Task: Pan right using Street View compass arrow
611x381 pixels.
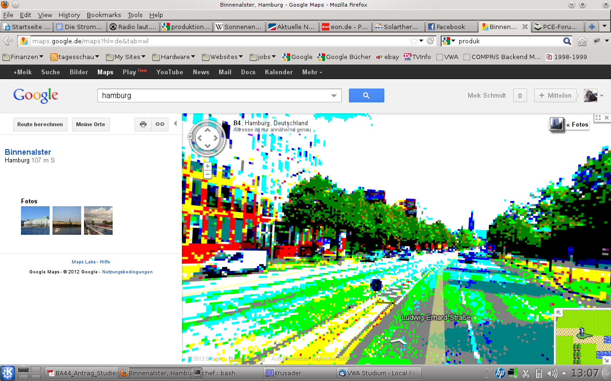Action: pyautogui.click(x=216, y=139)
